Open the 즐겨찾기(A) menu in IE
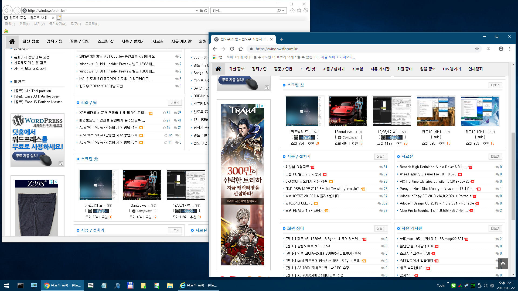The width and height of the screenshot is (518, 291). coord(58,24)
